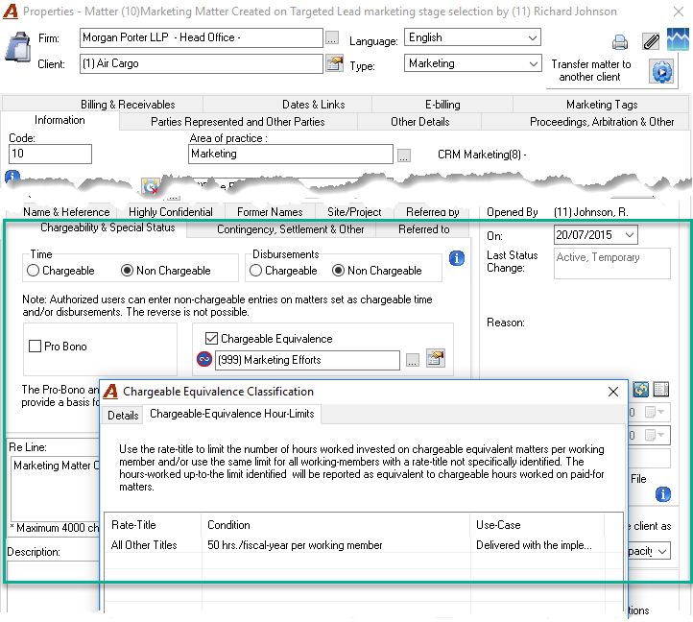
Task: Open Highly Confidential tab
Action: point(171,212)
